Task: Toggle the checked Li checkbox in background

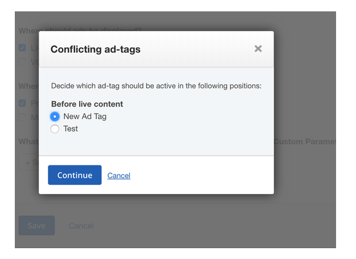Action: point(22,48)
